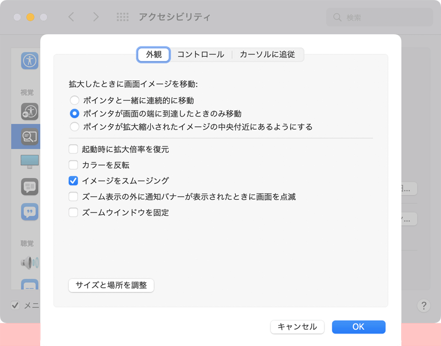The height and width of the screenshot is (346, 441).
Task: Click the Audio speaker sidebar icon
Action: click(30, 263)
